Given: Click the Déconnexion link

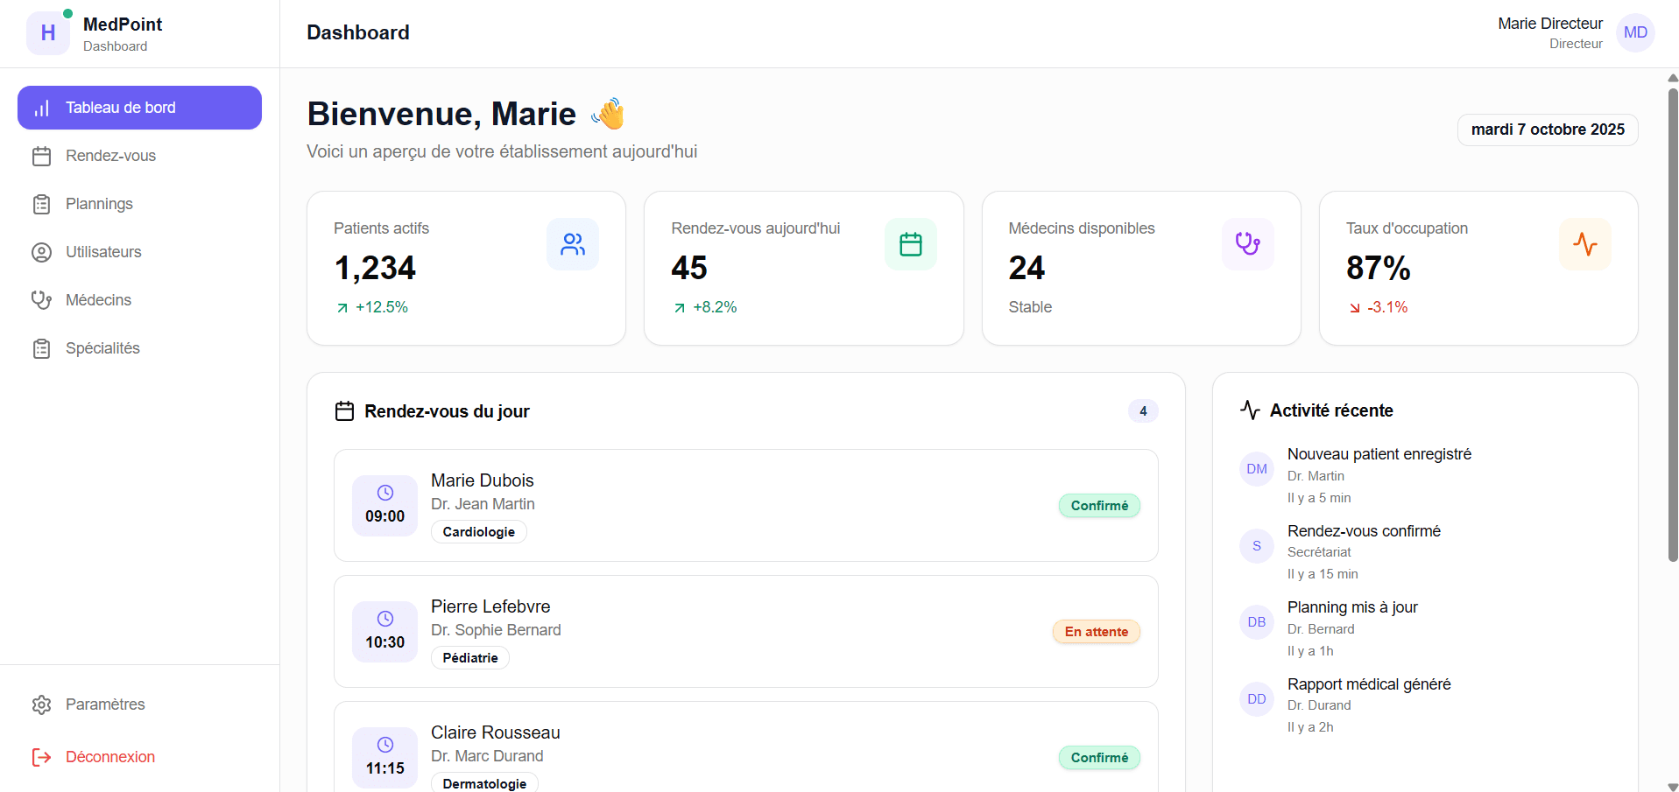Looking at the screenshot, I should (109, 757).
